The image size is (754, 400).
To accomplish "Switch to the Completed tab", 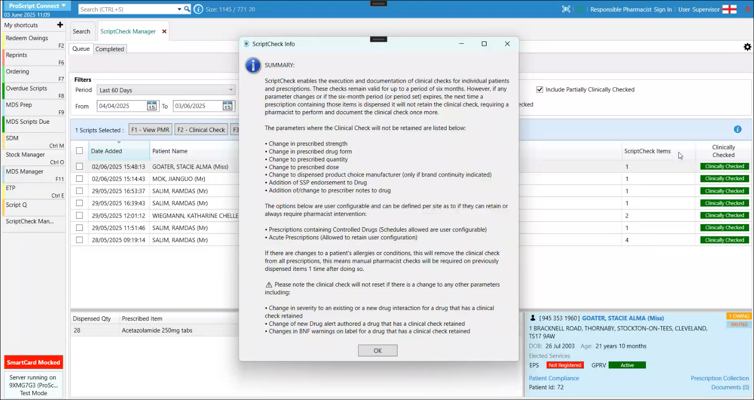I will point(110,49).
